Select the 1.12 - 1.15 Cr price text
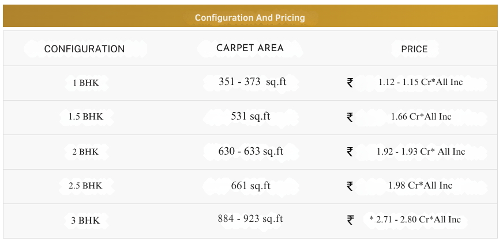503x242 pixels. click(x=421, y=82)
